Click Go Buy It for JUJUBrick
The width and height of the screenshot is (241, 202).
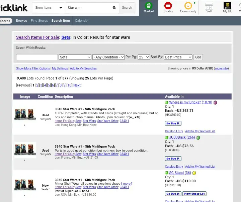173,159
